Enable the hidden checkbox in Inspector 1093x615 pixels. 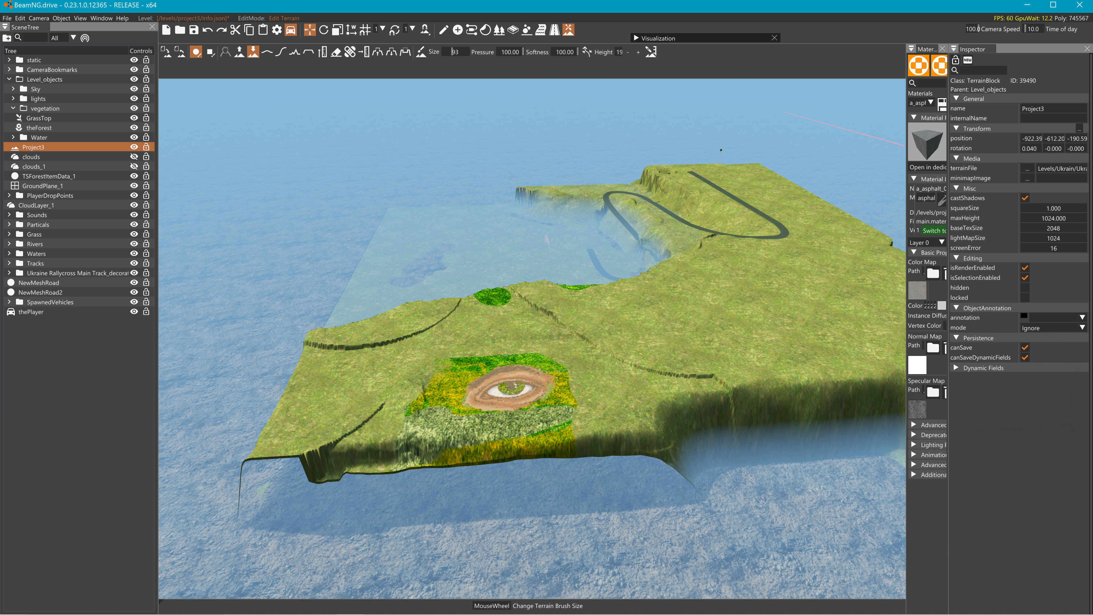tap(1025, 288)
